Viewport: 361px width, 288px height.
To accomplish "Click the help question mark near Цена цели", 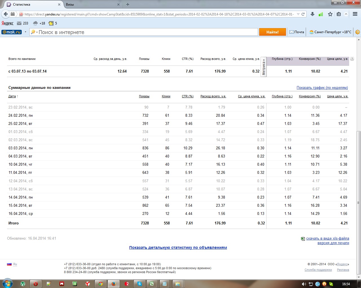I will click(x=352, y=59).
